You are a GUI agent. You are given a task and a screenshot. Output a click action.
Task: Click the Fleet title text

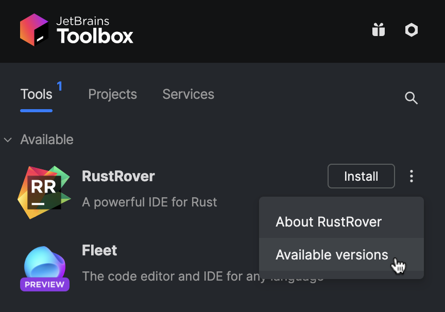pos(99,251)
